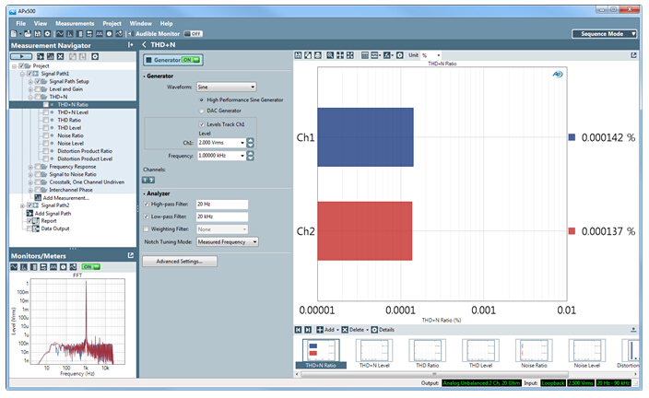This screenshot has height=398, width=649.
Task: Increase Ch1 level using the stepper
Action: tap(250, 140)
